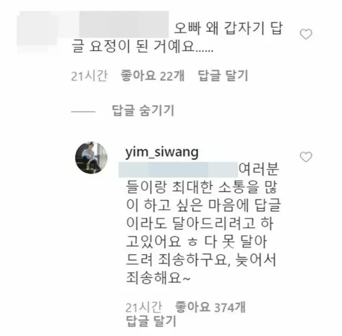Image resolution: width=342 pixels, height=336 pixels.
Task: Click the 21시간 timestamp beside 좋아요 374개
Action: pos(144,308)
